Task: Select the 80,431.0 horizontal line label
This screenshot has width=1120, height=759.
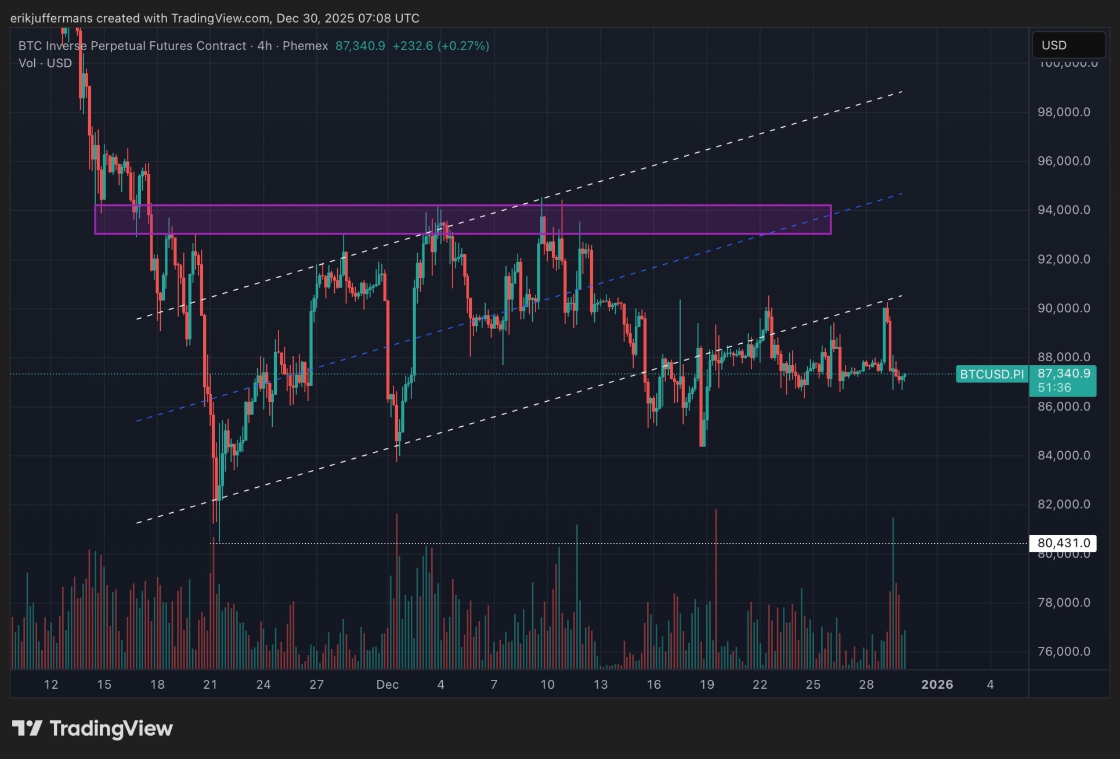Action: (1063, 543)
